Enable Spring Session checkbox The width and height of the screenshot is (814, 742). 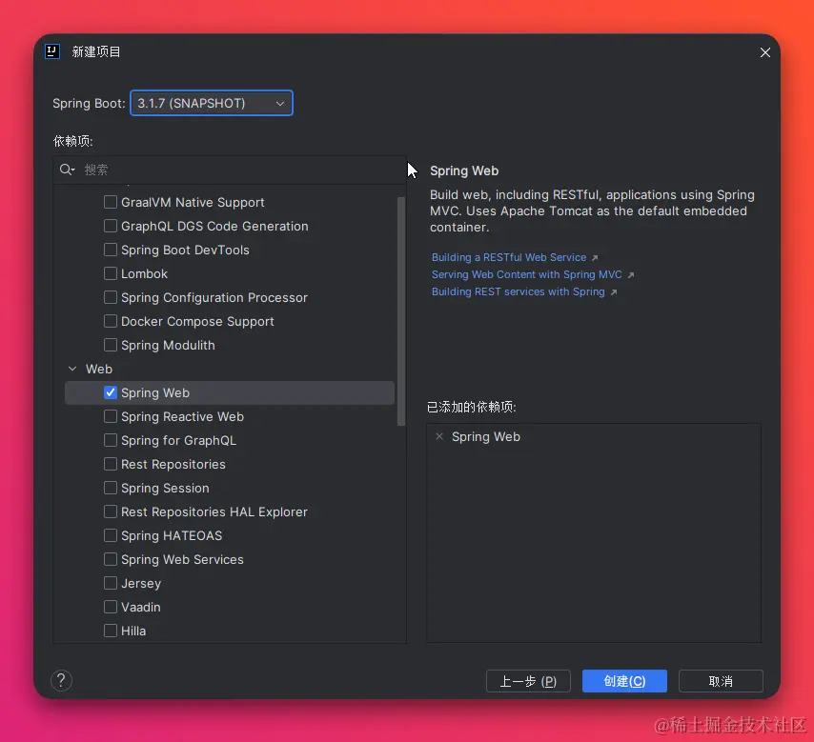coord(110,489)
